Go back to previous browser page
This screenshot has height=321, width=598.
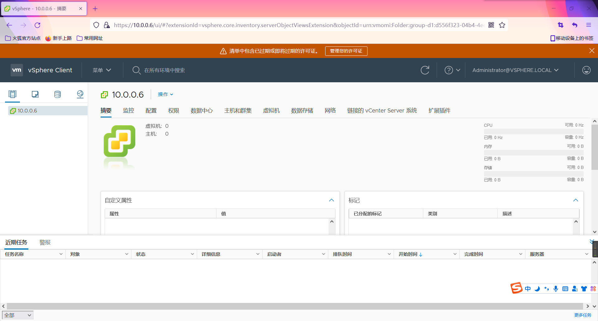pyautogui.click(x=9, y=25)
